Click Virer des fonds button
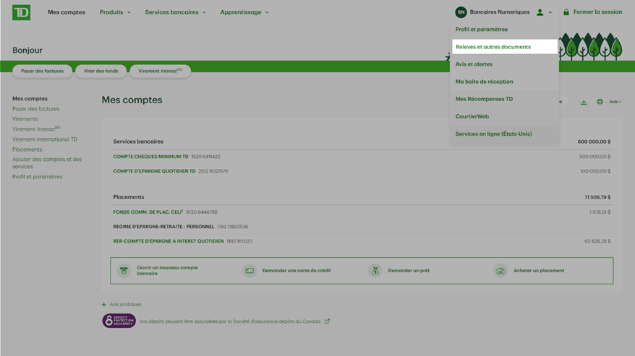Image resolution: width=635 pixels, height=356 pixels. click(x=101, y=71)
